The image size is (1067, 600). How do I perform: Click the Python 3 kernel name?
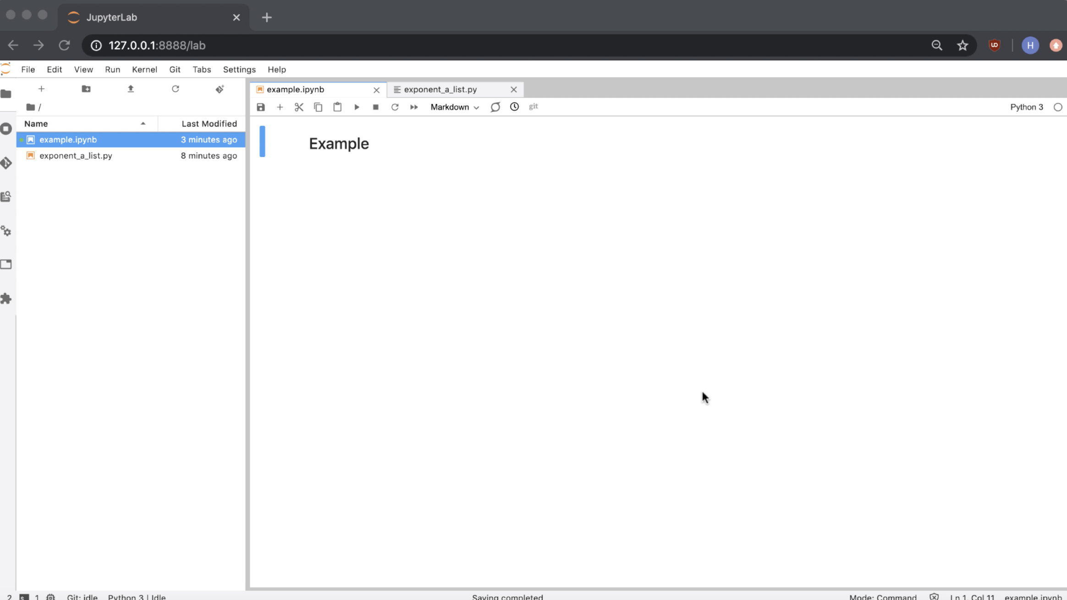[1026, 107]
